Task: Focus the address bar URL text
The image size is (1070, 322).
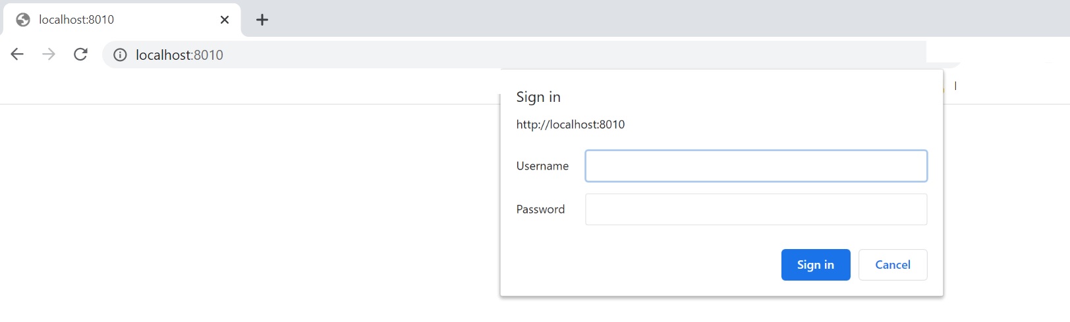Action: point(179,55)
